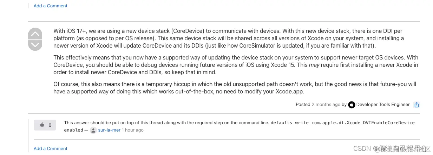Image resolution: width=433 pixels, height=155 pixels.
Task: Open the share icon beside Developer Tools Engineer
Action: (416, 105)
